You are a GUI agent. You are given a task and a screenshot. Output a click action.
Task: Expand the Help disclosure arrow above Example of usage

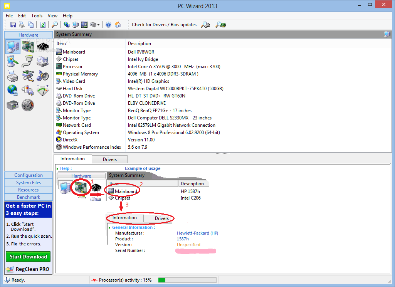click(x=58, y=168)
